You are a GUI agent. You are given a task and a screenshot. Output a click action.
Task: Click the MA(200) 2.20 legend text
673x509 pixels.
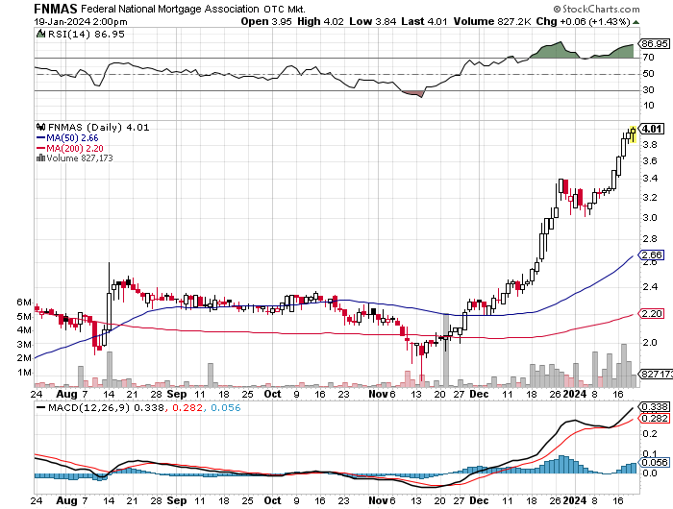[75, 148]
